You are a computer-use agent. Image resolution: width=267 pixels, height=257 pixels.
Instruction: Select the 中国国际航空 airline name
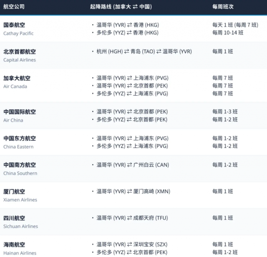pyautogui.click(x=20, y=112)
